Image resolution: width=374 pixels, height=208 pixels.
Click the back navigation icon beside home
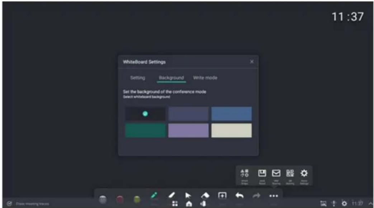(x=203, y=204)
